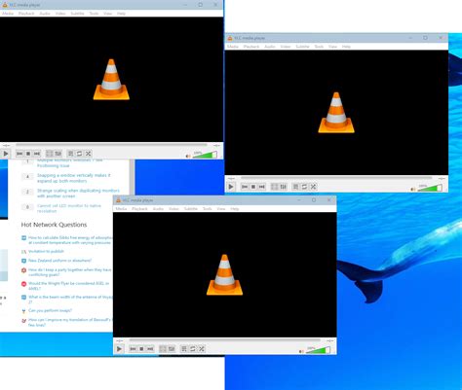Open the Media menu in bottom VLC window
Viewport: 462px width, 390px height.
point(121,209)
